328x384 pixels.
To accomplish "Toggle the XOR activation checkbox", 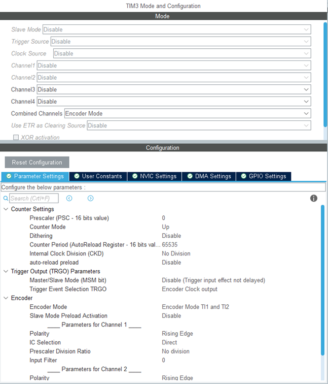I will tap(16, 137).
